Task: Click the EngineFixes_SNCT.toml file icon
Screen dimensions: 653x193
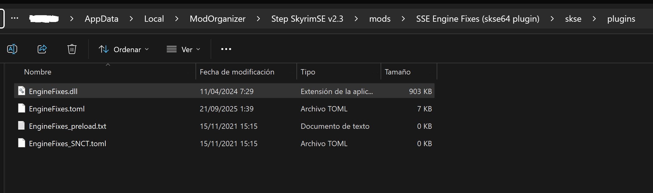Action: pyautogui.click(x=21, y=143)
